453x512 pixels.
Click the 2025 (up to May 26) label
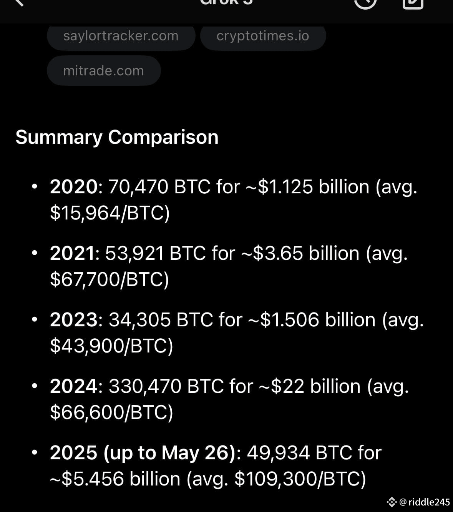pyautogui.click(x=143, y=453)
